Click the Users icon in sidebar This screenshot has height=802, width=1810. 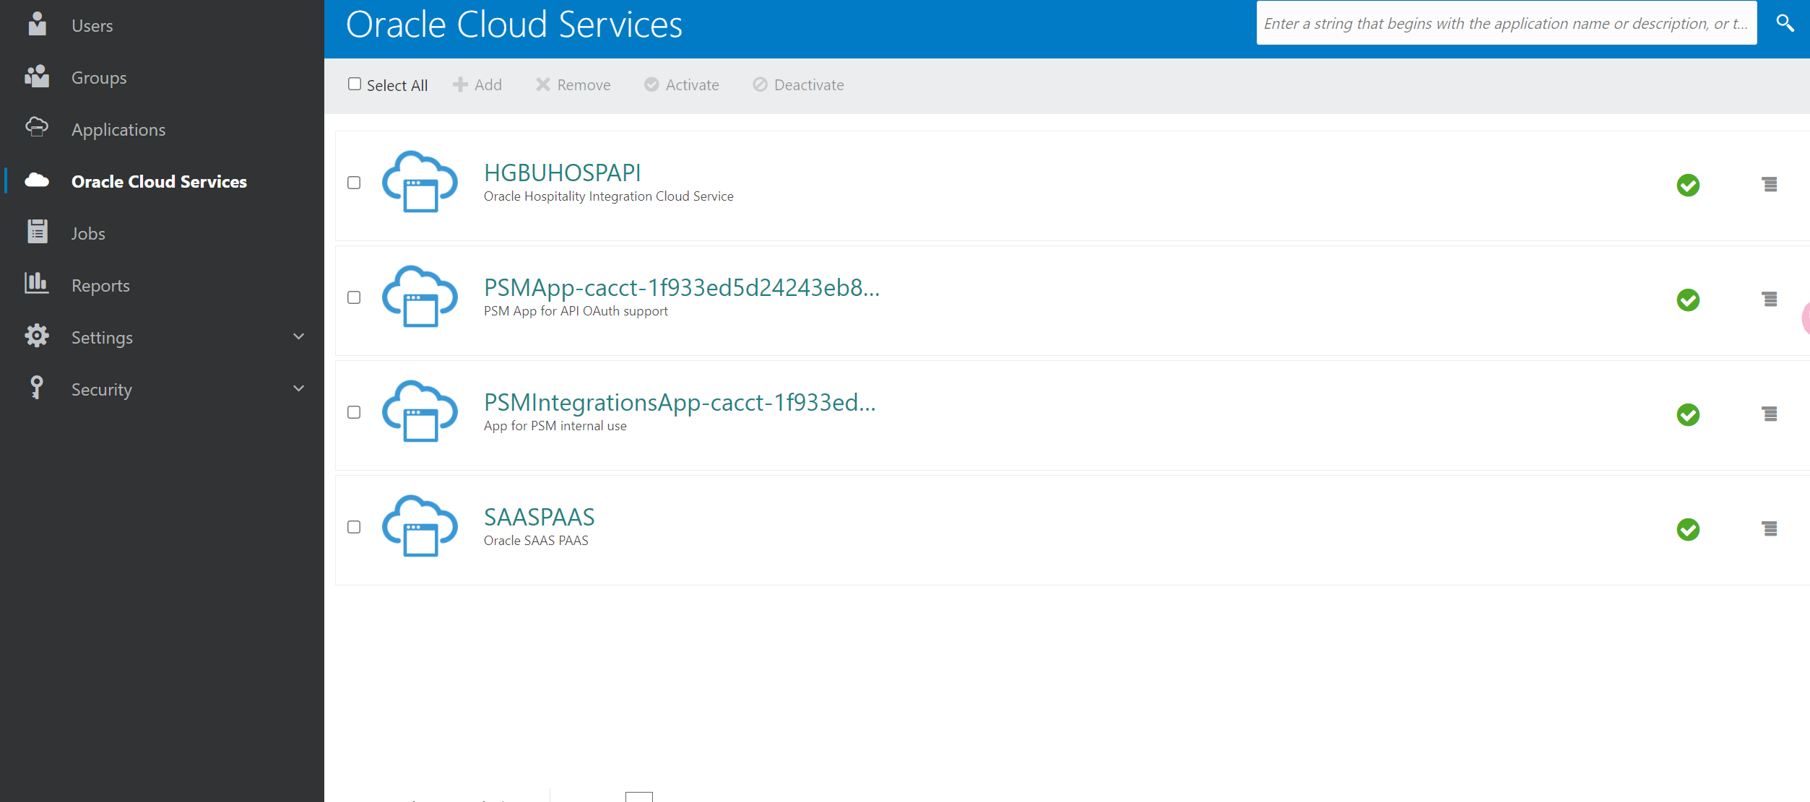click(x=37, y=25)
